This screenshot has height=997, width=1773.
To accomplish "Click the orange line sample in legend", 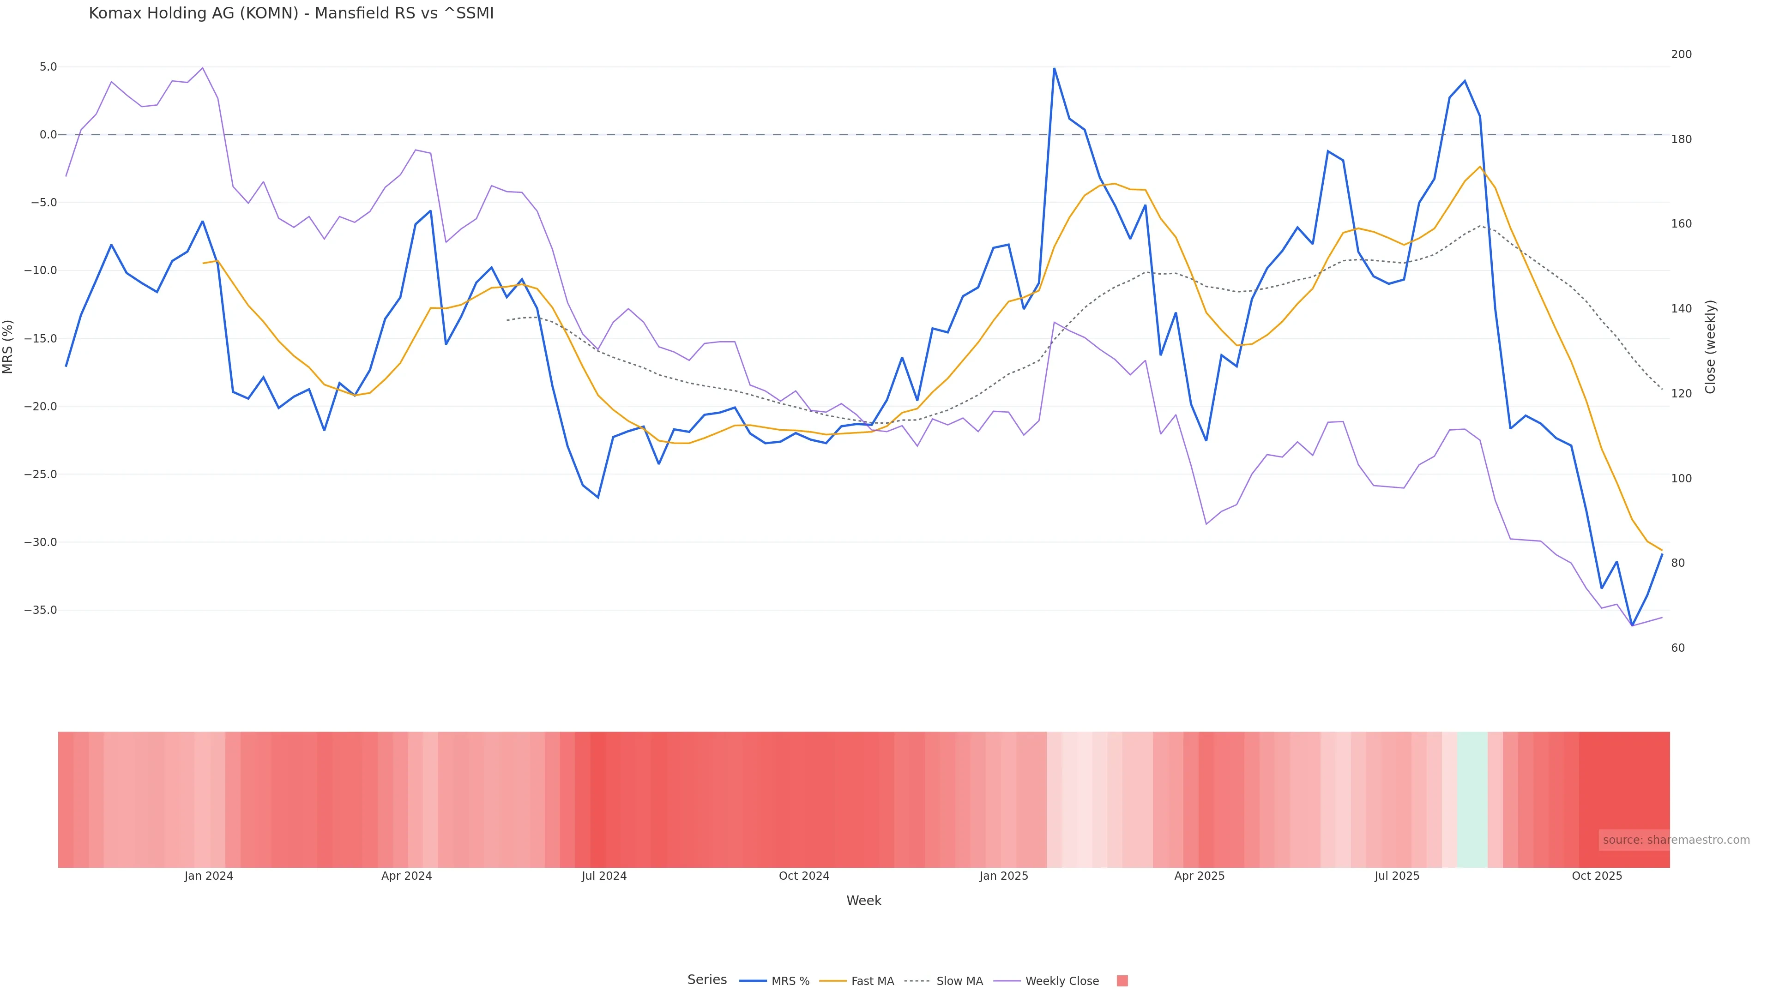I will point(833,981).
